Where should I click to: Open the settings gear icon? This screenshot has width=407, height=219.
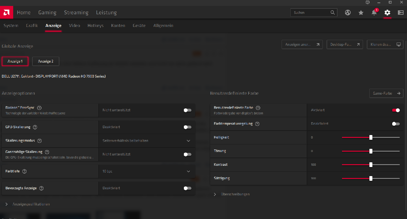387,13
